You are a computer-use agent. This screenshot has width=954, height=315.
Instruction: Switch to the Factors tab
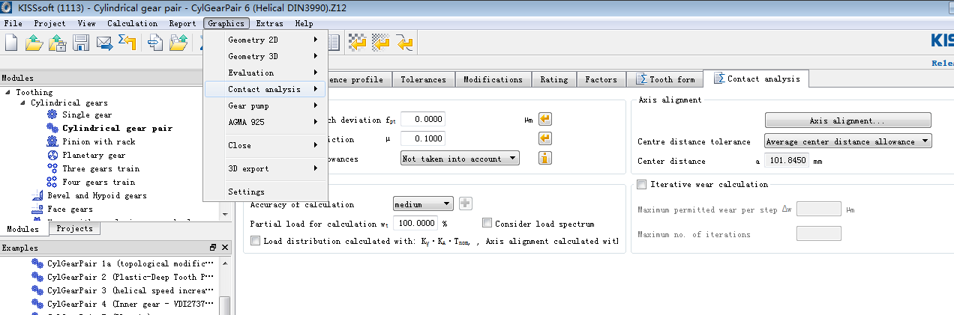(x=601, y=79)
